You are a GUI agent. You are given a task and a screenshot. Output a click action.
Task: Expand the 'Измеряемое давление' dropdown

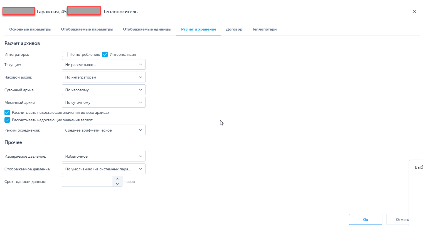click(x=104, y=156)
